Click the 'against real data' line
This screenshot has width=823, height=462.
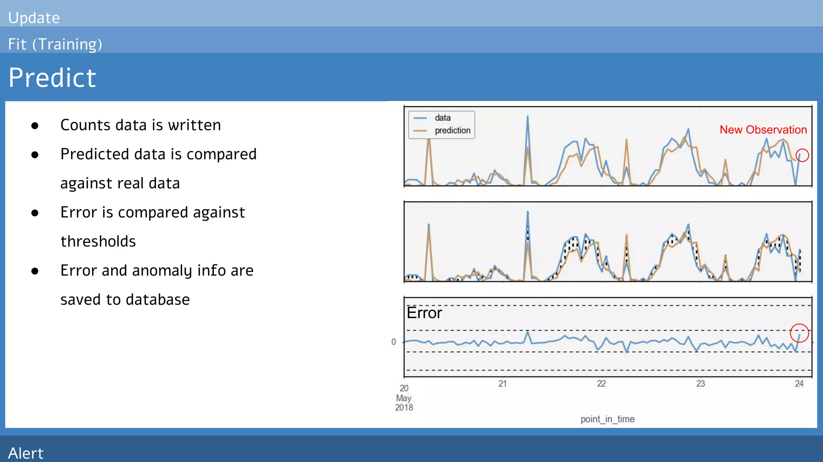click(x=120, y=183)
